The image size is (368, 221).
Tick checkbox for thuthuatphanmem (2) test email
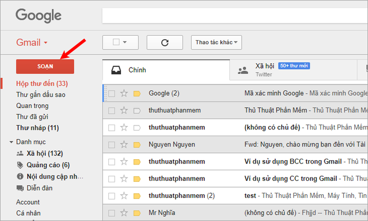coord(111,196)
